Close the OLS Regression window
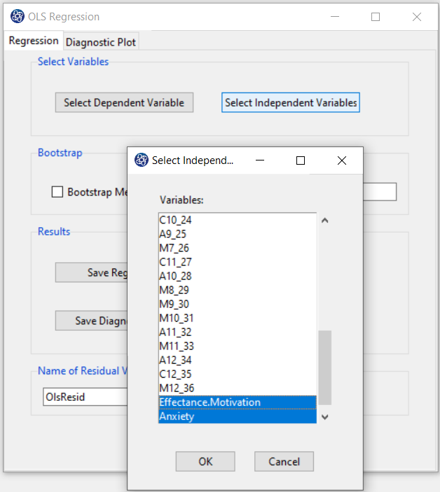The height and width of the screenshot is (492, 440). coord(417,17)
